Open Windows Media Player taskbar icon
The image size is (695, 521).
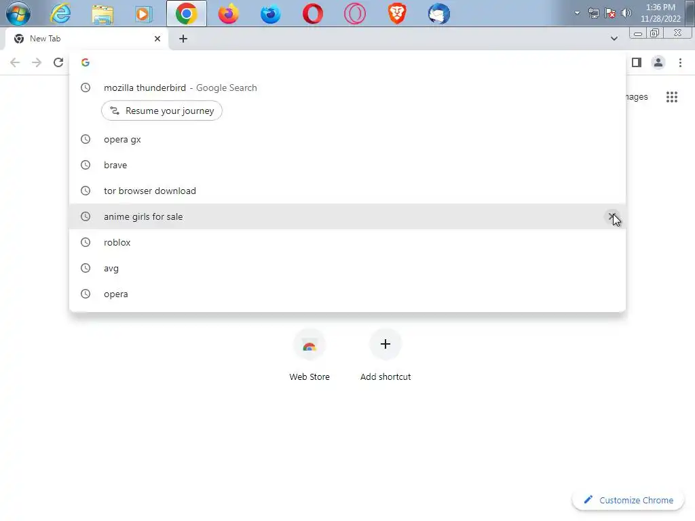[x=143, y=14]
